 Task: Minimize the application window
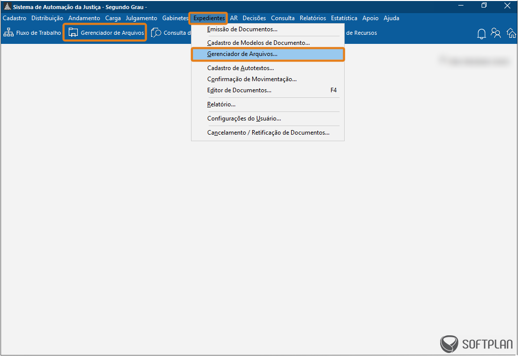pos(461,6)
